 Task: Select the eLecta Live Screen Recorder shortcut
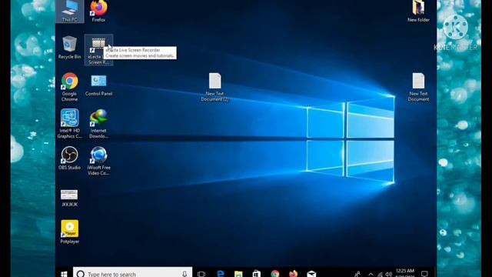tap(98, 49)
